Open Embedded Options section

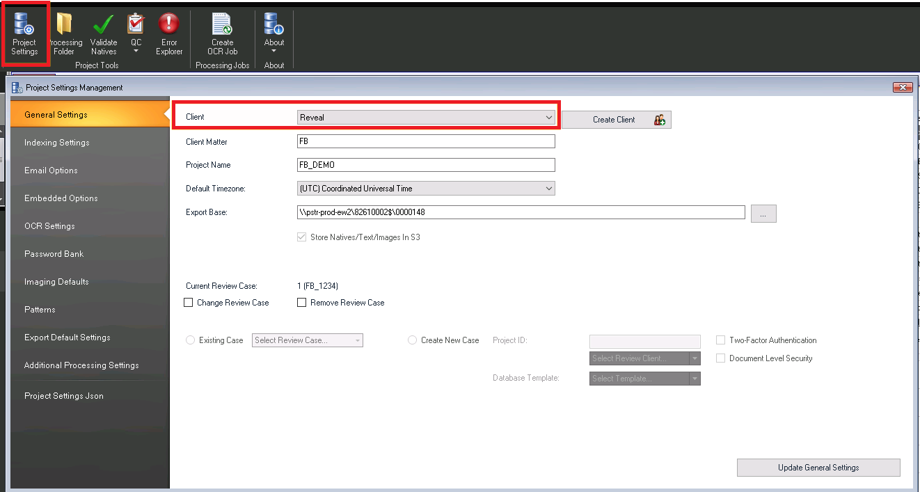pyautogui.click(x=90, y=198)
